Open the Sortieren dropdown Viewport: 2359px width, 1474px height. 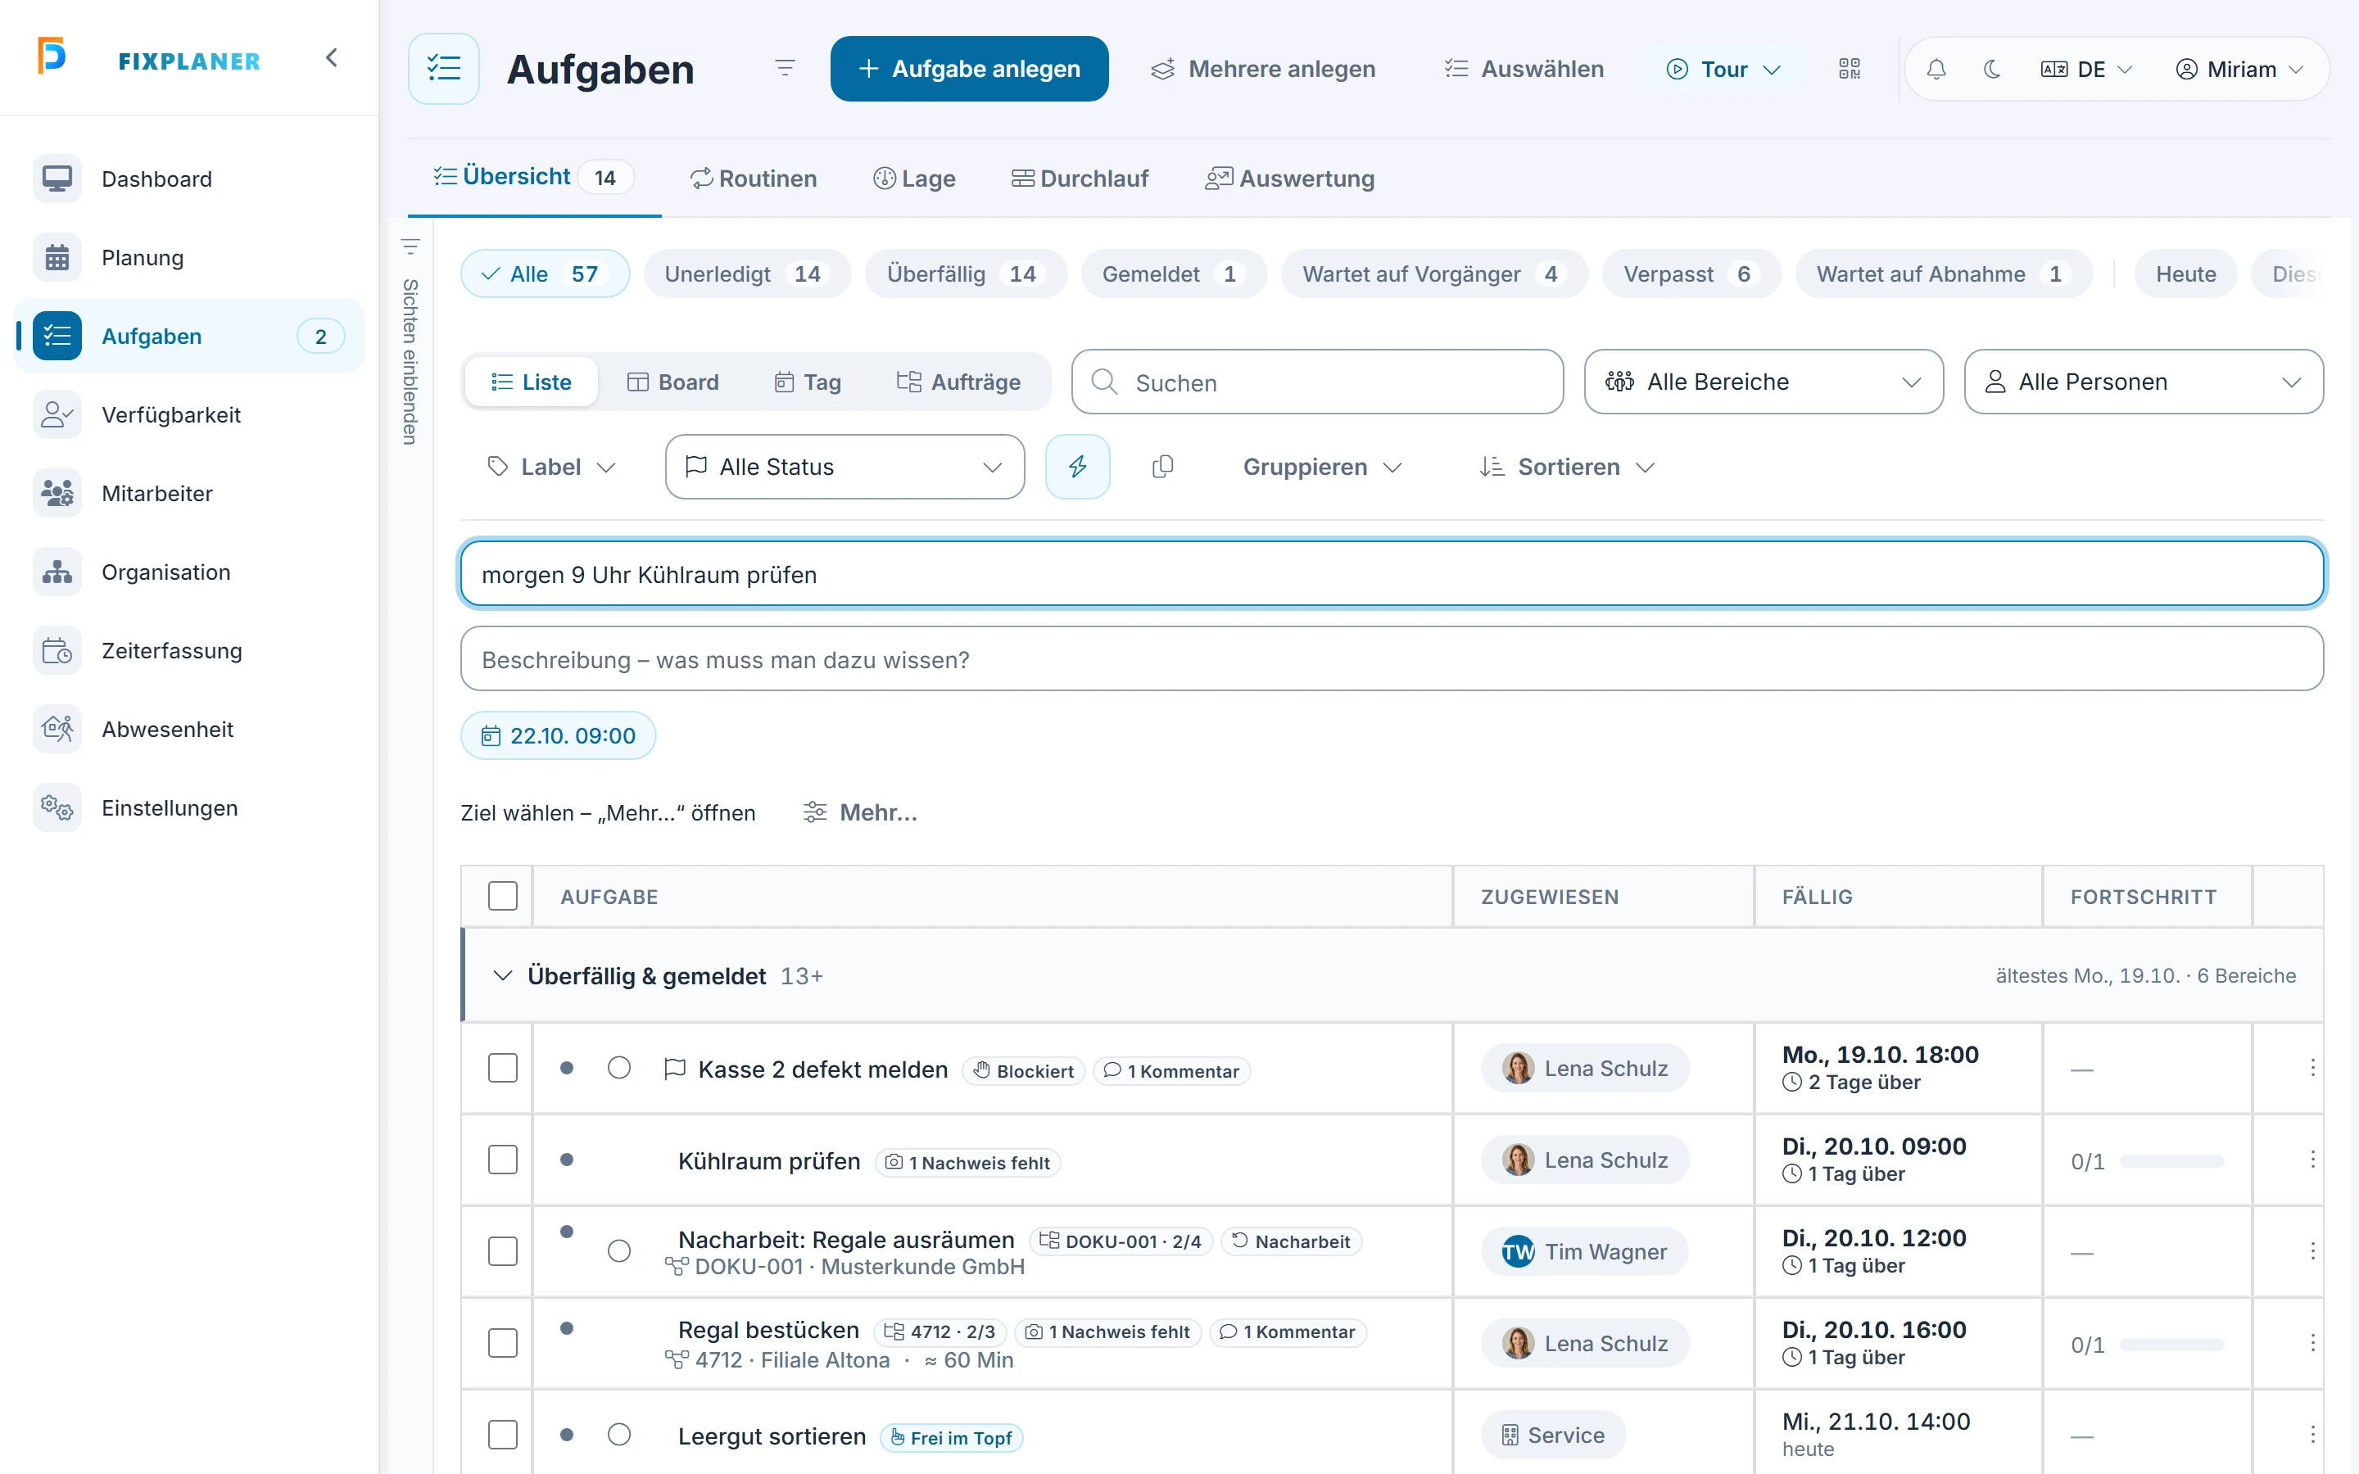click(x=1568, y=467)
